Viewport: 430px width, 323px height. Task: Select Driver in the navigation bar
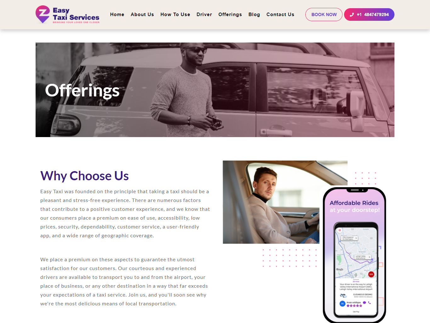[204, 14]
